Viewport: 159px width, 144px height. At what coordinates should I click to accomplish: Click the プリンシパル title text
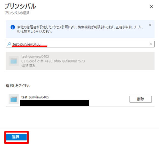[x=20, y=6]
